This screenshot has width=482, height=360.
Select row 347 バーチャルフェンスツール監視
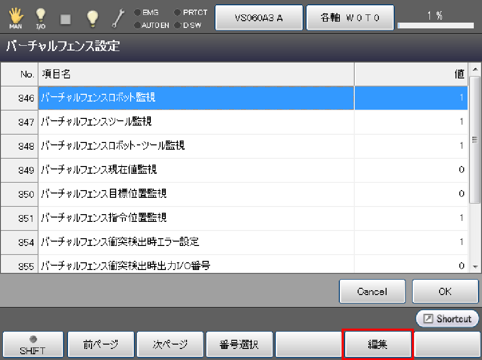pyautogui.click(x=196, y=122)
